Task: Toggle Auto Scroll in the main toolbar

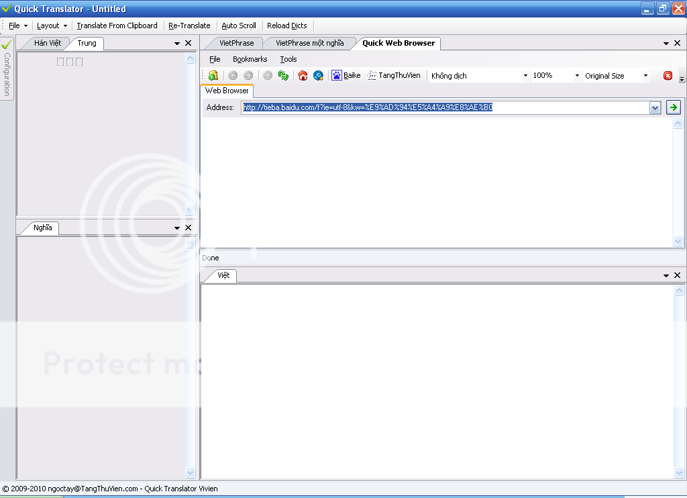Action: (x=239, y=26)
